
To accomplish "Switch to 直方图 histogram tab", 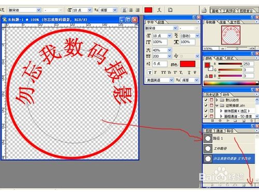I will (235, 22).
